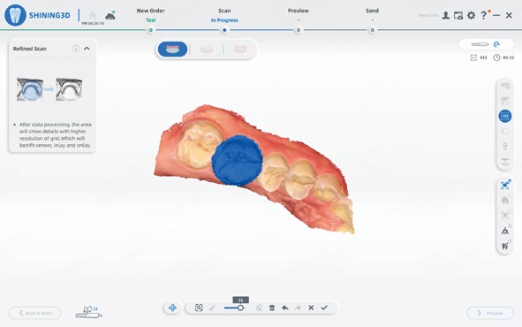Collapse the Refined Scan panel chevron
522x327 pixels.
[87, 49]
